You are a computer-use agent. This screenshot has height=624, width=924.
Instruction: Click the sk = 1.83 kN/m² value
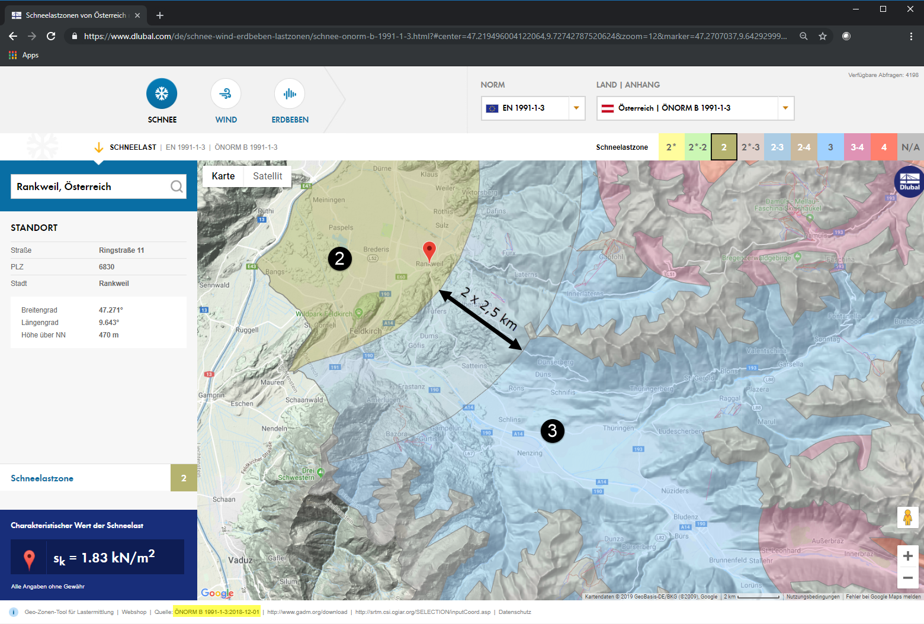coord(104,558)
